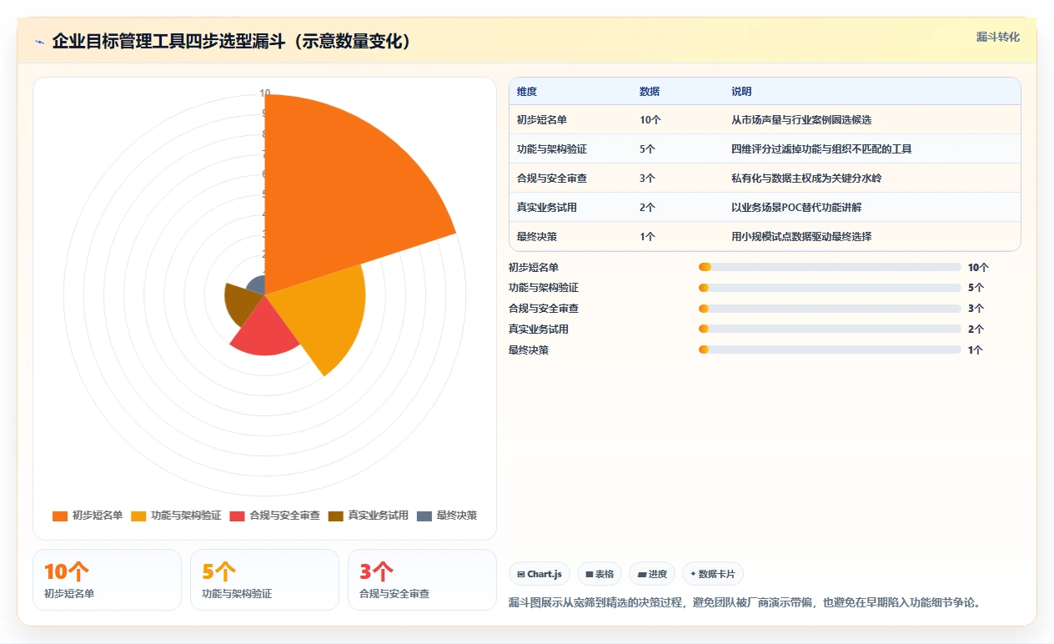The height and width of the screenshot is (644, 1054).
Task: Click the 1个 value beside progress bars
Action: [976, 350]
